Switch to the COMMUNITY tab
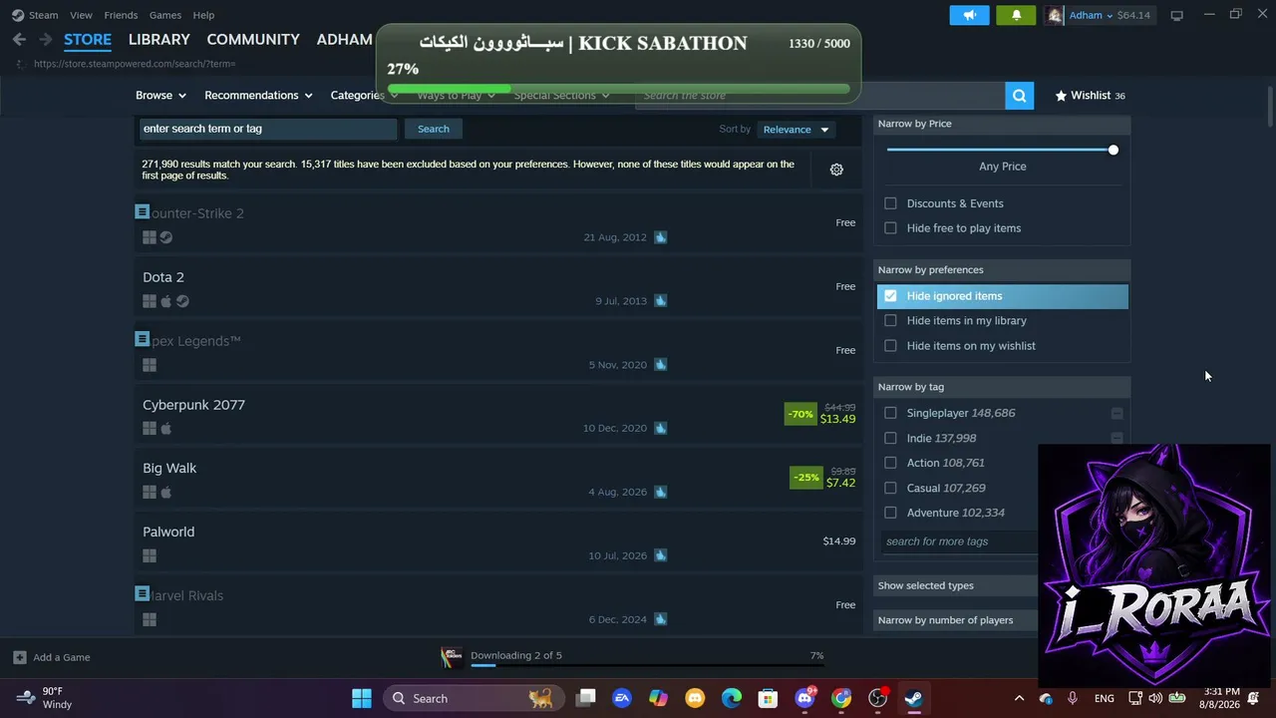Viewport: 1276px width, 718px height. click(253, 40)
